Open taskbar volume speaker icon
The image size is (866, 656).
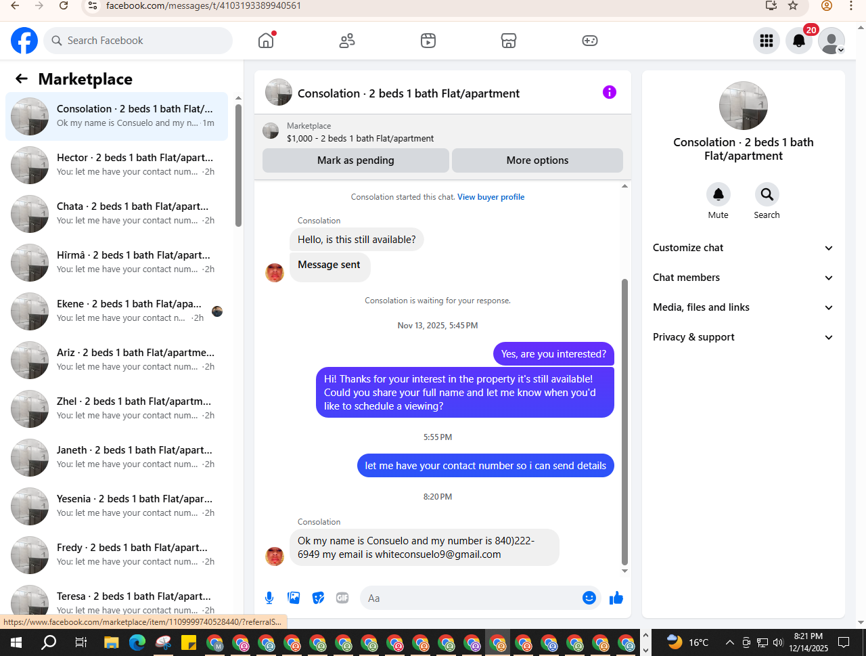coord(778,642)
